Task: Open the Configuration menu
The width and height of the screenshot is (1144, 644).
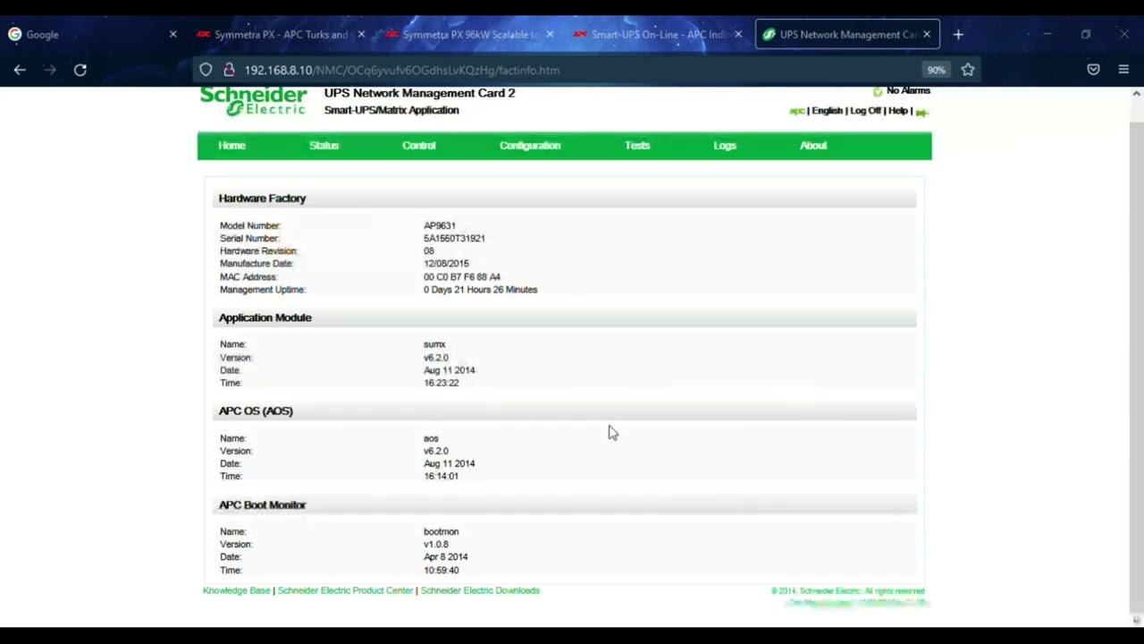Action: coord(530,146)
